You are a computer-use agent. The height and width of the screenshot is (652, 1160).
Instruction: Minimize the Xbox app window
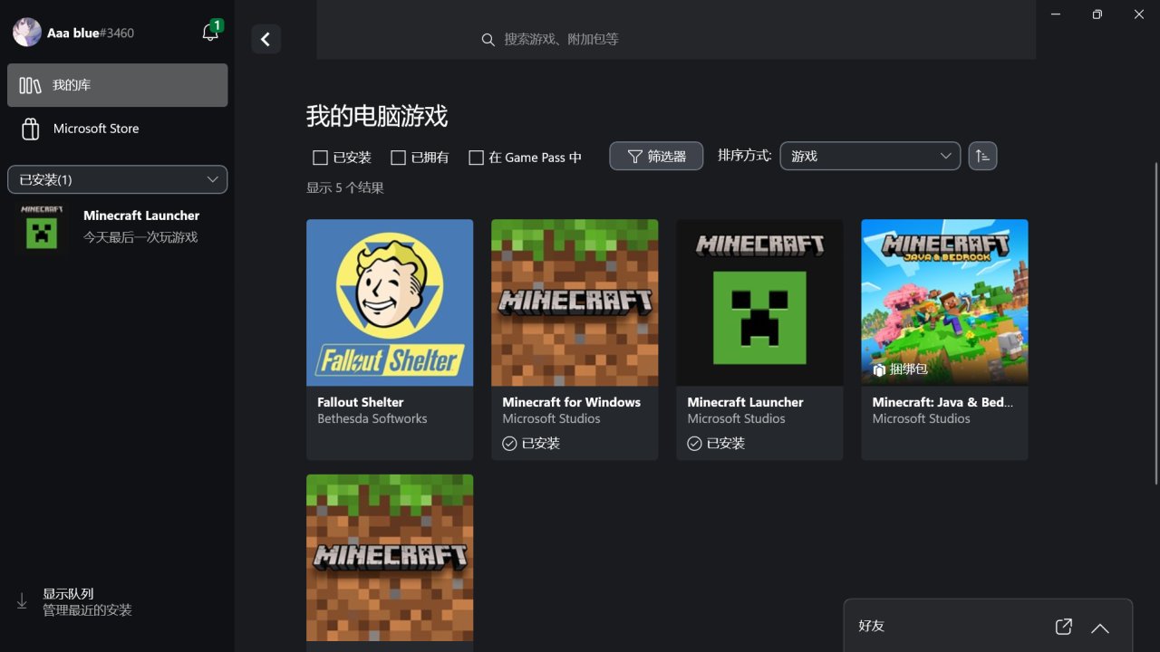[x=1055, y=14]
